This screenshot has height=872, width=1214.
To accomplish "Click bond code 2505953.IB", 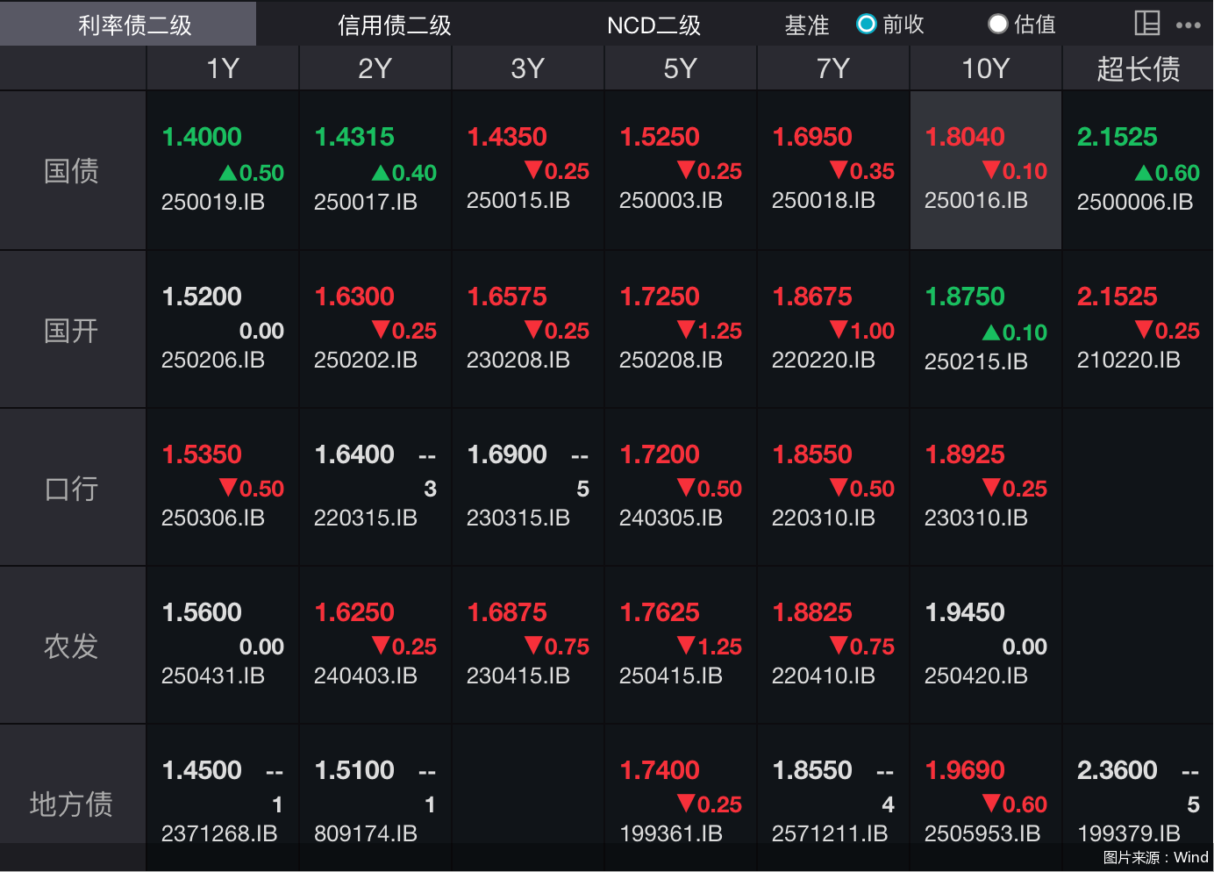I will pyautogui.click(x=982, y=833).
